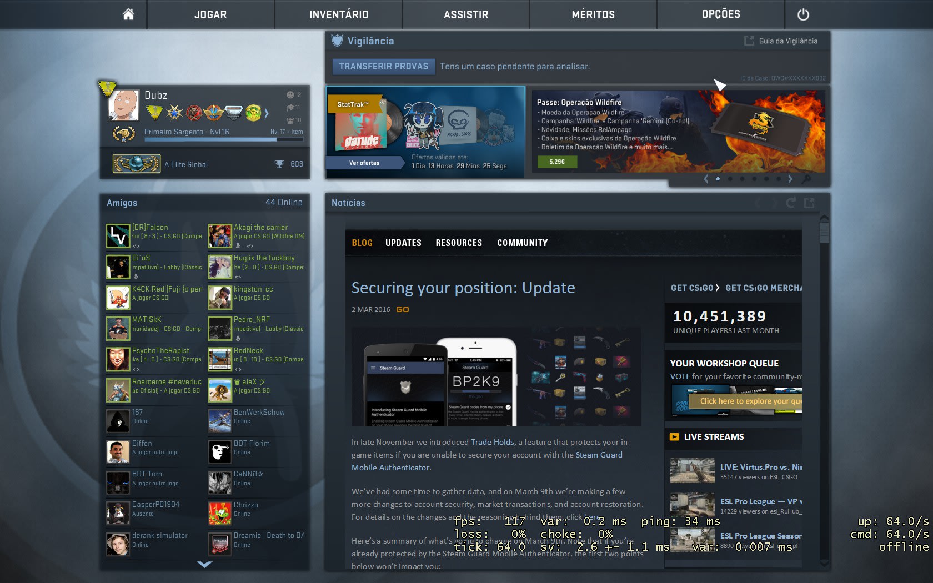Click the TRANSFERIR PROVAS button
The image size is (933, 583).
point(383,66)
